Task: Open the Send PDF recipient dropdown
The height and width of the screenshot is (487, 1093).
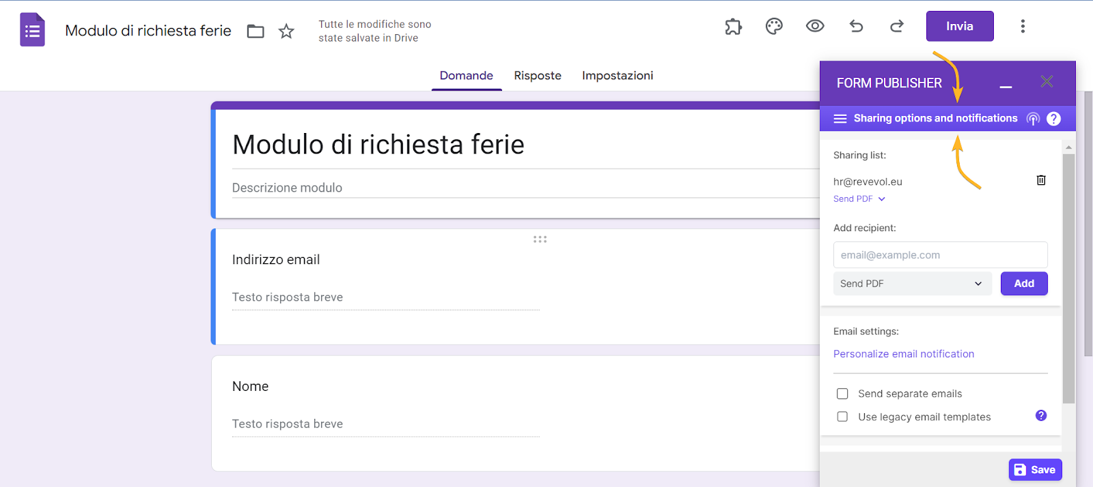Action: click(912, 284)
